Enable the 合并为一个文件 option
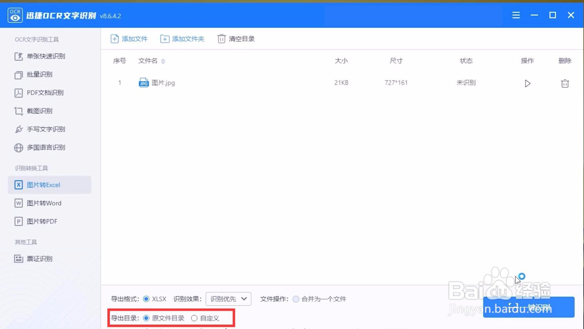Viewport: 584px width, 329px height. coord(296,299)
